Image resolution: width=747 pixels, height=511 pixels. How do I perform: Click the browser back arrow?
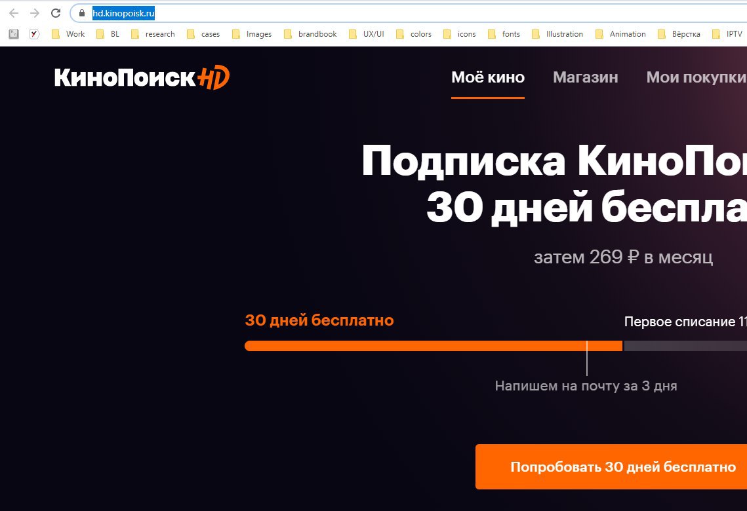coord(14,13)
